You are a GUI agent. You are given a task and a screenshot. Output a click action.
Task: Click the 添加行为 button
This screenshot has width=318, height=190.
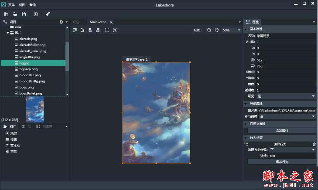coord(282,162)
